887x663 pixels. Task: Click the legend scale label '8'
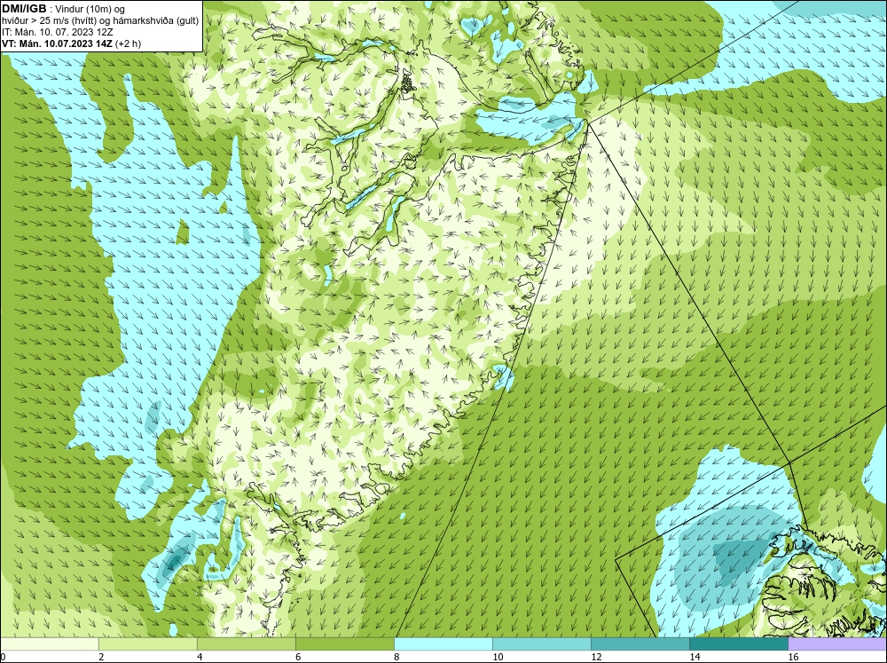396,657
